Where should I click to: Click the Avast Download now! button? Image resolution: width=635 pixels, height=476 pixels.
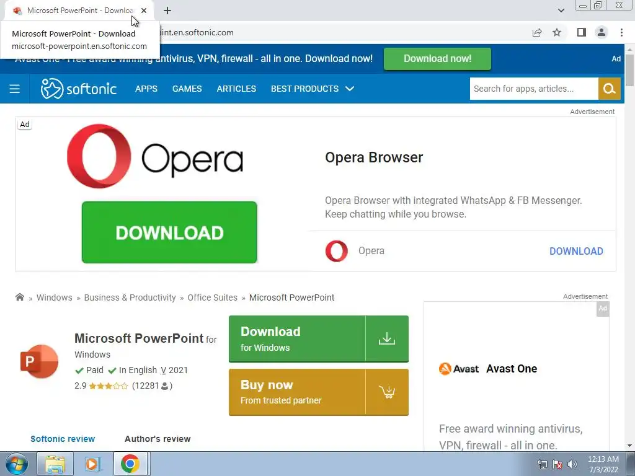pyautogui.click(x=437, y=59)
